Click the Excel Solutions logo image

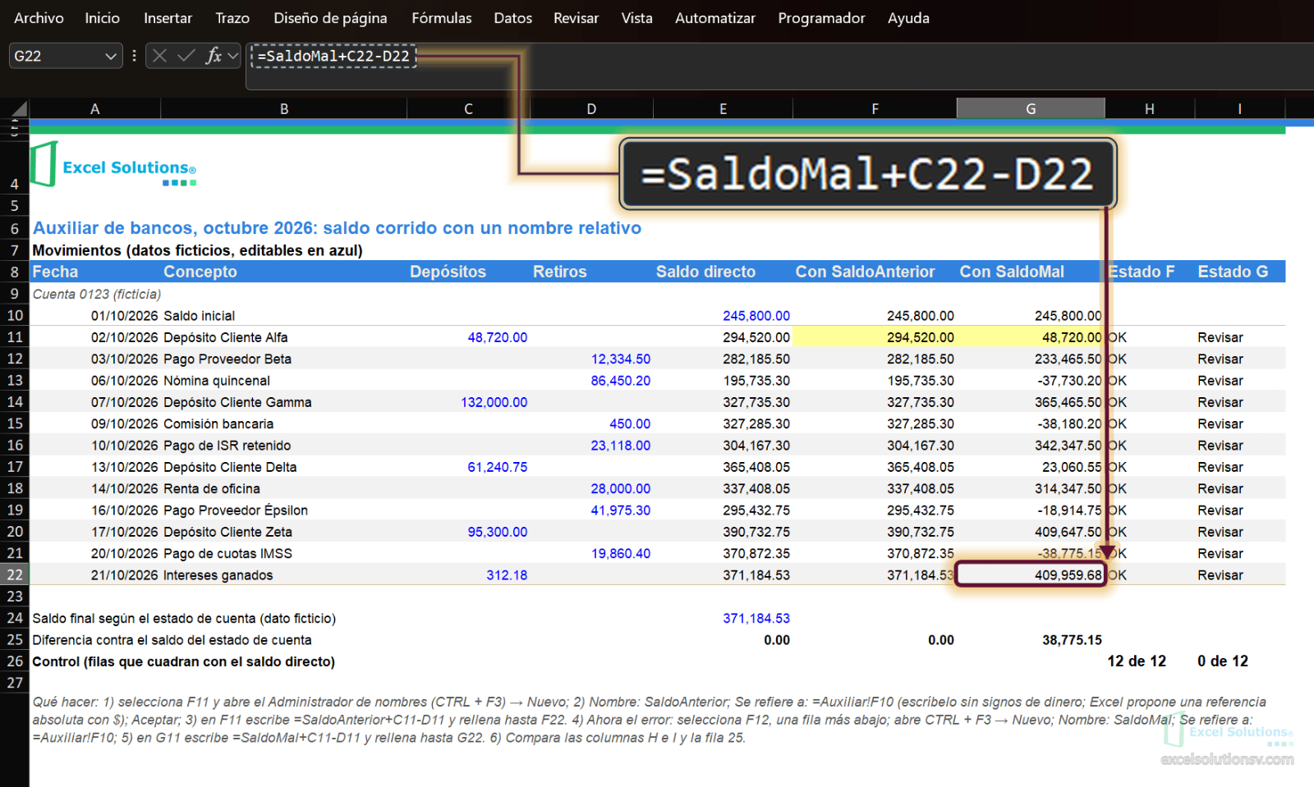coord(113,164)
